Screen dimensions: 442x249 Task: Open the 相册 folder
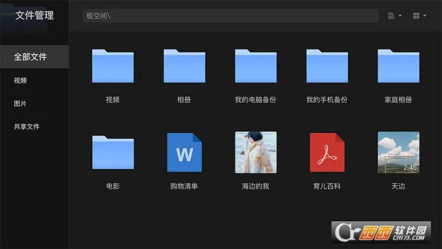[184, 66]
